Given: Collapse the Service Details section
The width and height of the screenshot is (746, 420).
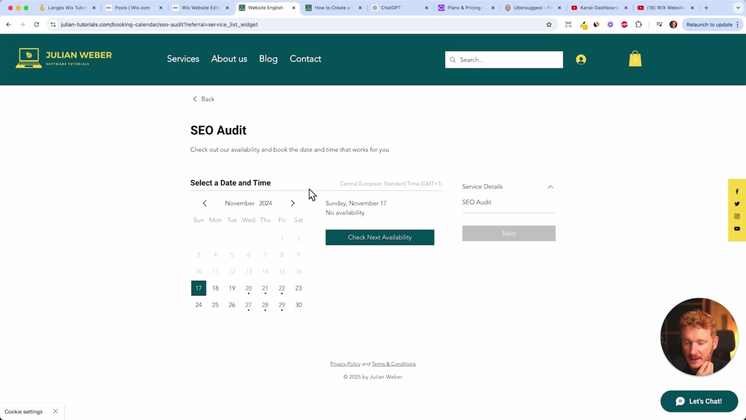Looking at the screenshot, I should [x=550, y=187].
